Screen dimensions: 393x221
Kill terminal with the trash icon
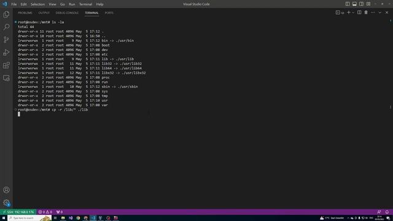point(366,12)
